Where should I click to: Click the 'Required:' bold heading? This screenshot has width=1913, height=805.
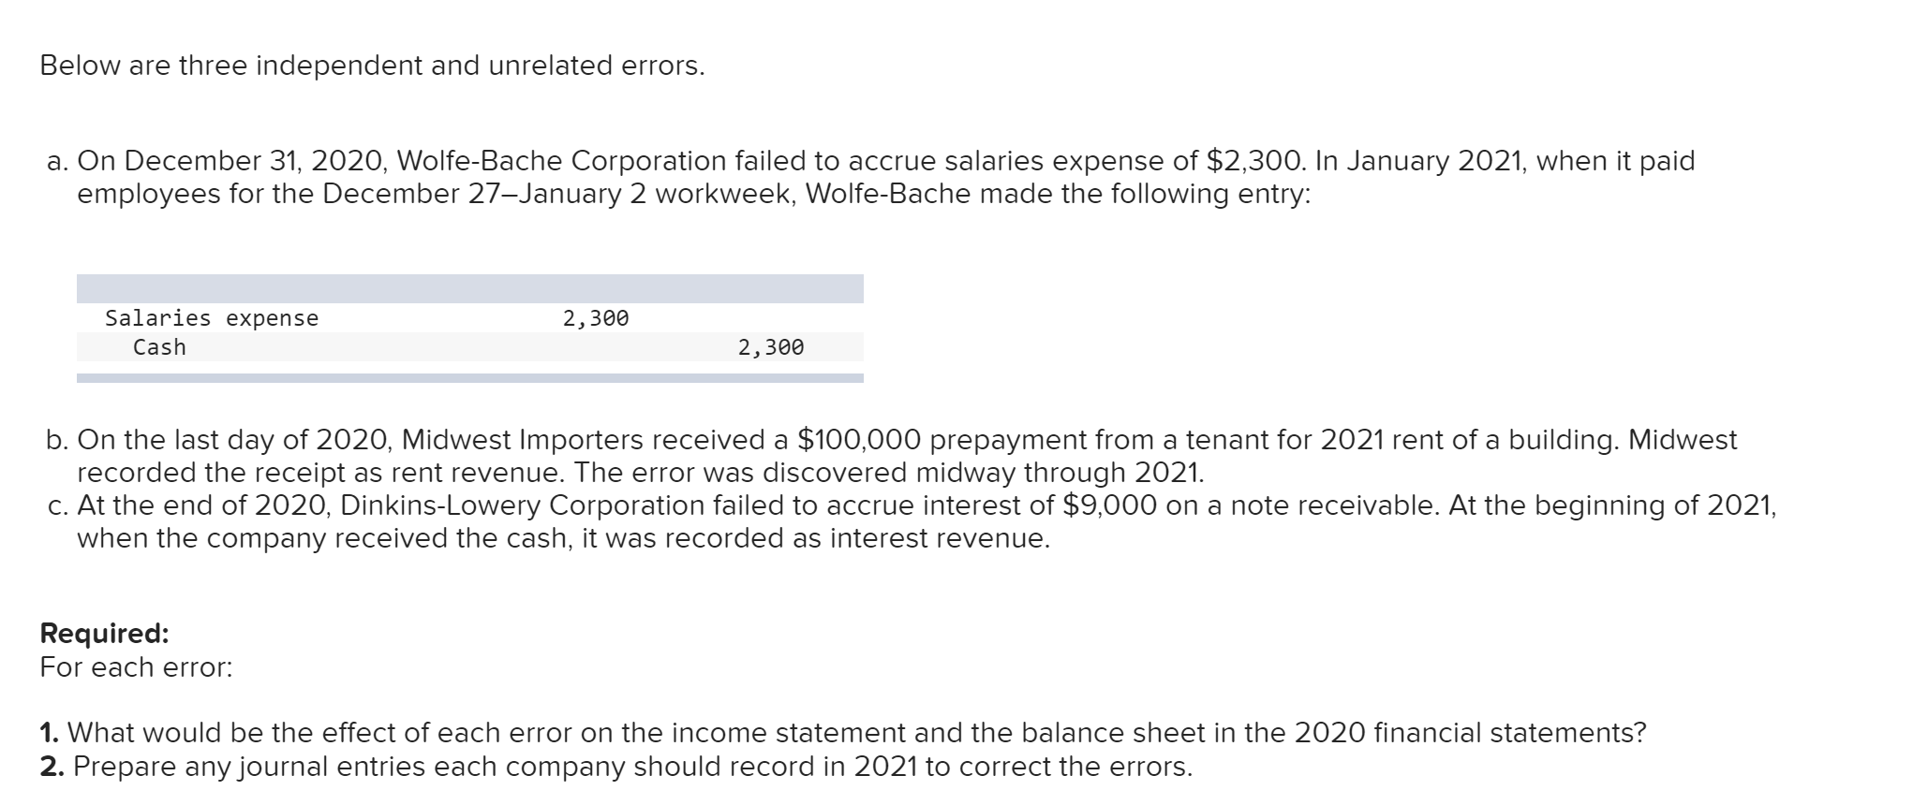[105, 634]
